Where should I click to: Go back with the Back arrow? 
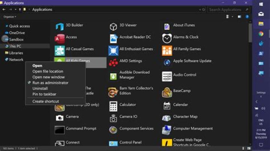[x=4, y=9]
